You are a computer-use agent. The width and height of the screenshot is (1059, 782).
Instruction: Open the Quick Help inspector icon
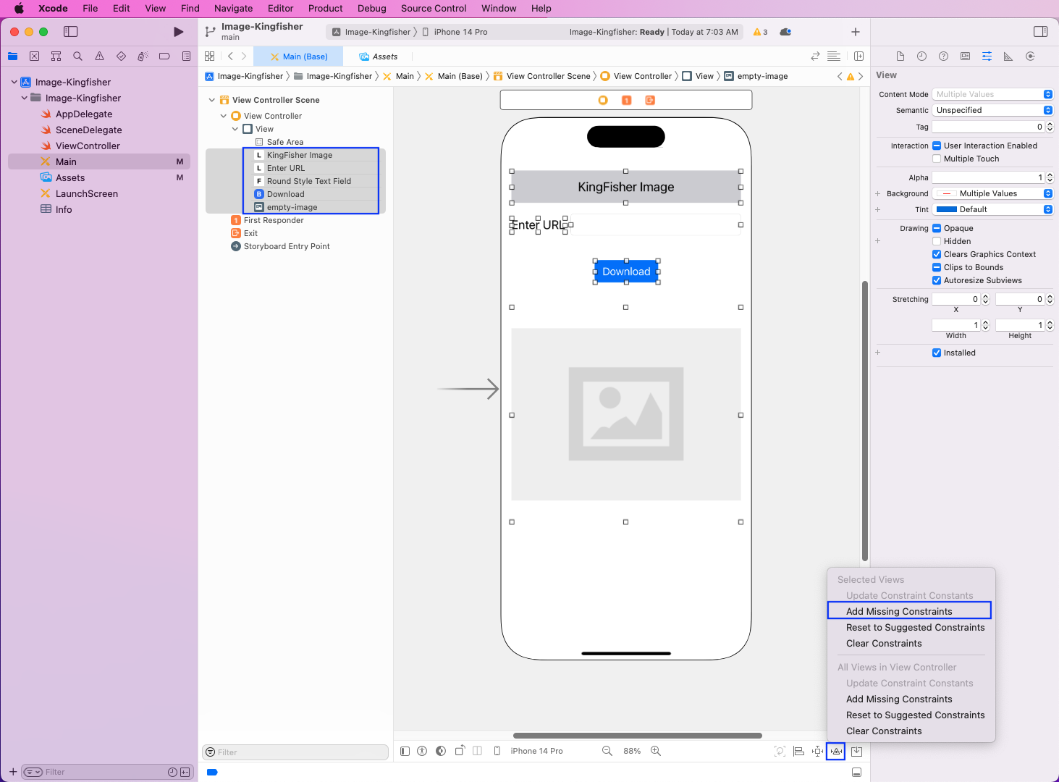[943, 56]
